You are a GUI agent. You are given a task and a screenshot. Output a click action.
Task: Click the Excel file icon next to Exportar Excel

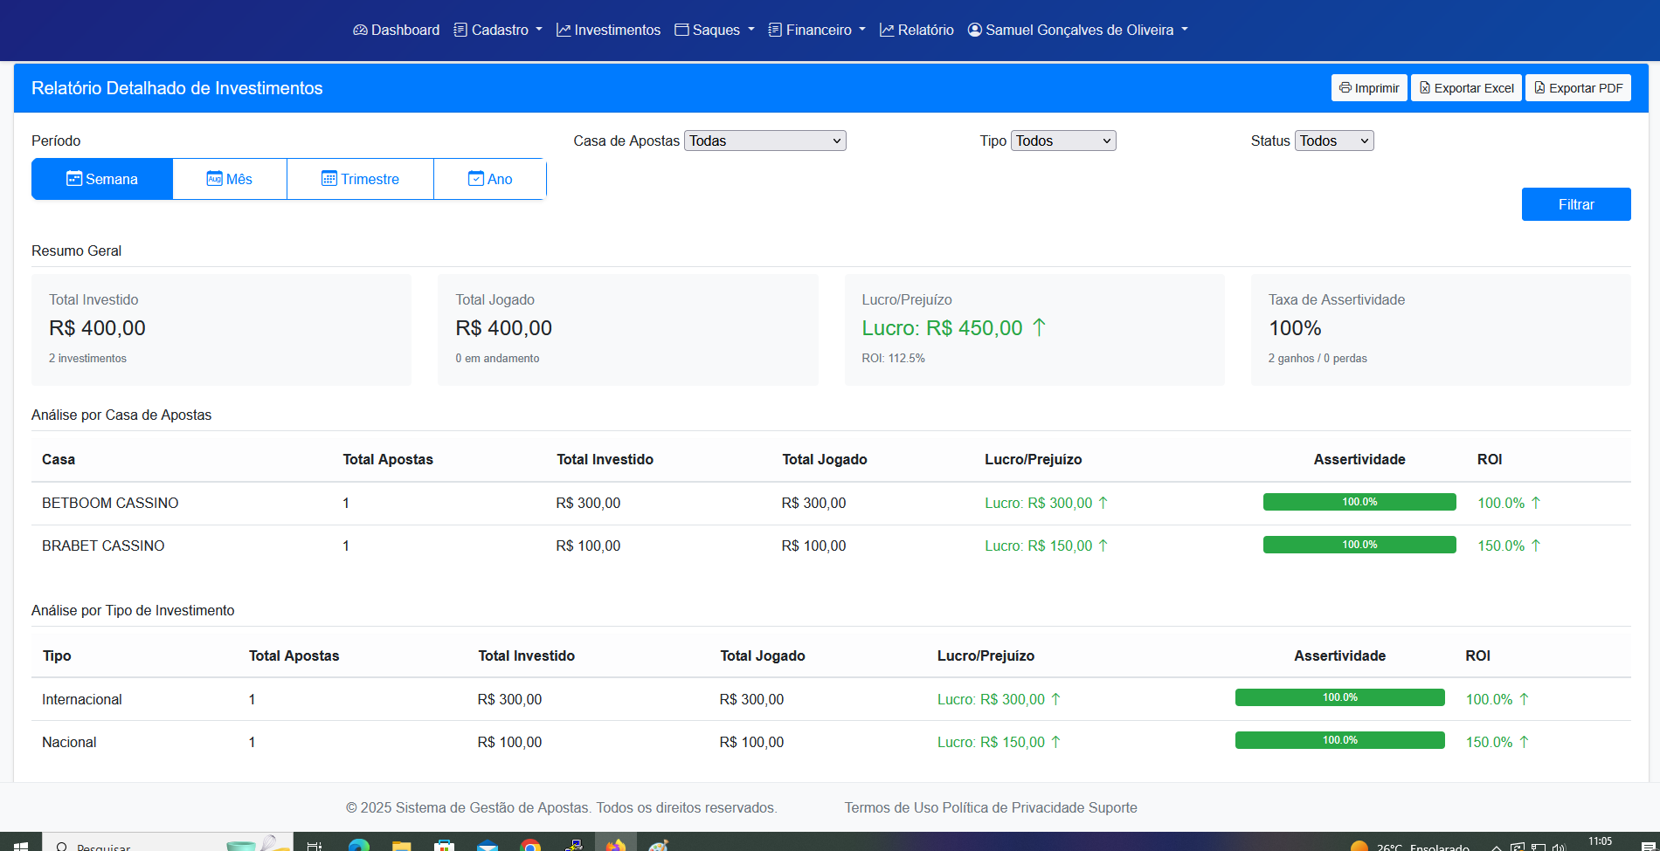(x=1423, y=87)
